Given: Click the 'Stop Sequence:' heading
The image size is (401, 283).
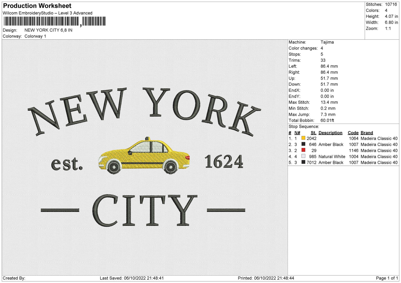Looking at the screenshot, I should 304,127.
